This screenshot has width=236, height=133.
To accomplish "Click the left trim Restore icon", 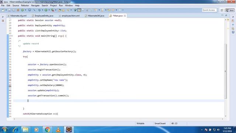I will click(3, 17).
